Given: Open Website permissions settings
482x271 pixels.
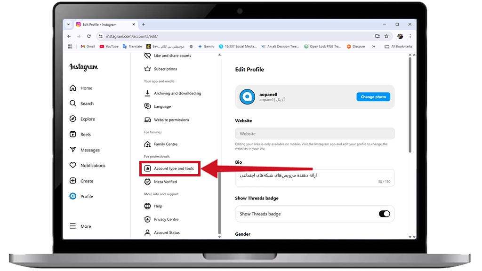Looking at the screenshot, I should (167, 120).
